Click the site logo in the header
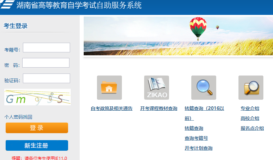This screenshot has width=273, height=160. 7,4
